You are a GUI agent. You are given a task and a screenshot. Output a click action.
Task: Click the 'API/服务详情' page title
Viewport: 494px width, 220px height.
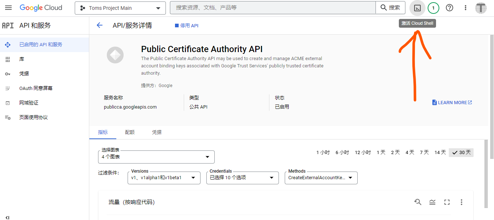tap(132, 25)
